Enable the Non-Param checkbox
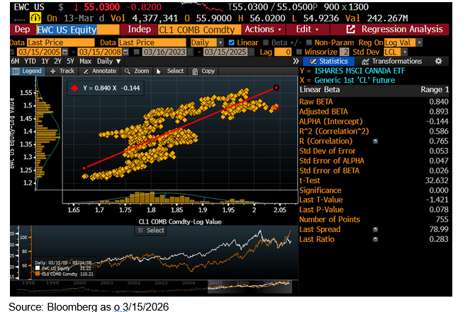This screenshot has width=475, height=312. [309, 42]
